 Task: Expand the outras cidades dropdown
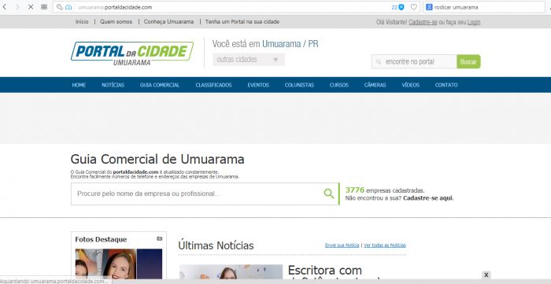click(249, 59)
